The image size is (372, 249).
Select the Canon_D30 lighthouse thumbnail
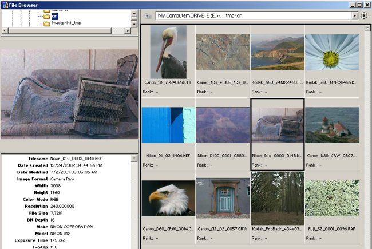coord(332,125)
